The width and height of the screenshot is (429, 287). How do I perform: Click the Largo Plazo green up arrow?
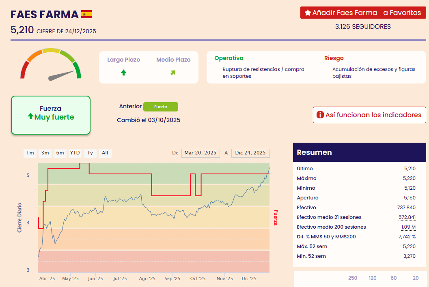point(124,73)
